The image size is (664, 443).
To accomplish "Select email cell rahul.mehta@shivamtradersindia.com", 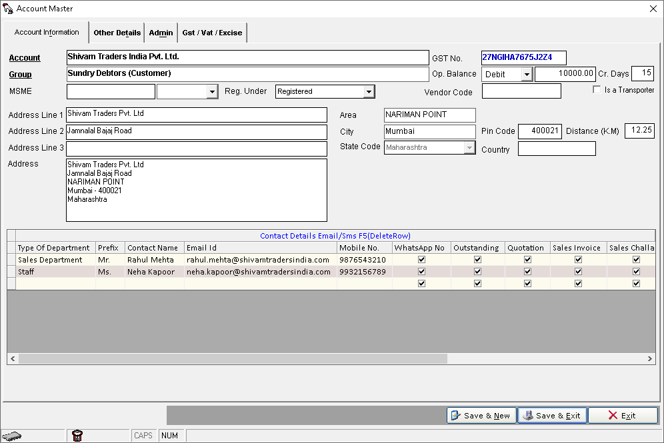I will [261, 260].
